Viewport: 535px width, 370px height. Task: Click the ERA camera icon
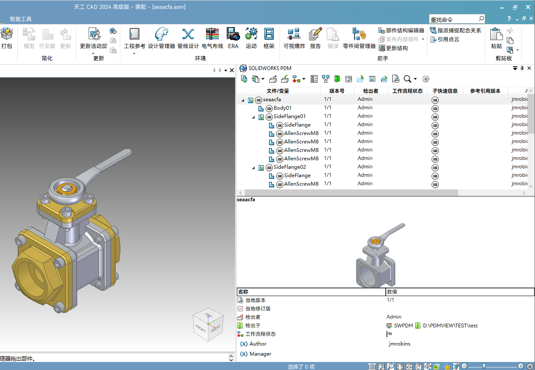click(x=233, y=38)
